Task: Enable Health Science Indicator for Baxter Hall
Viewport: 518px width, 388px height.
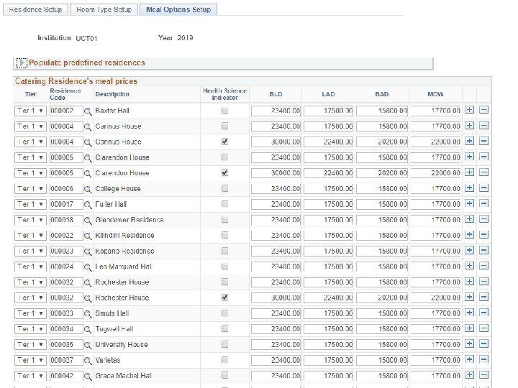Action: click(225, 111)
